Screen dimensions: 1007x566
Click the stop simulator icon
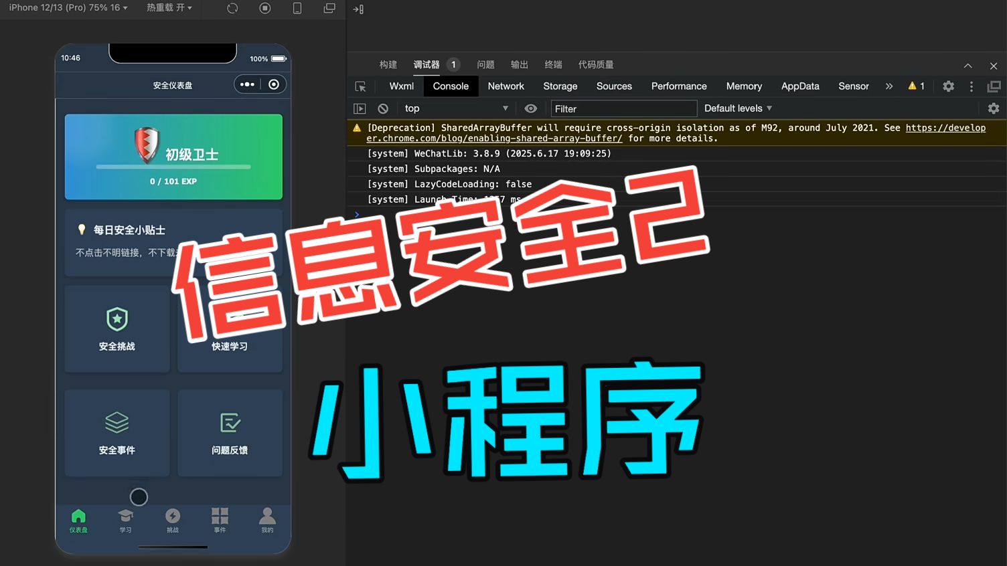click(x=265, y=8)
